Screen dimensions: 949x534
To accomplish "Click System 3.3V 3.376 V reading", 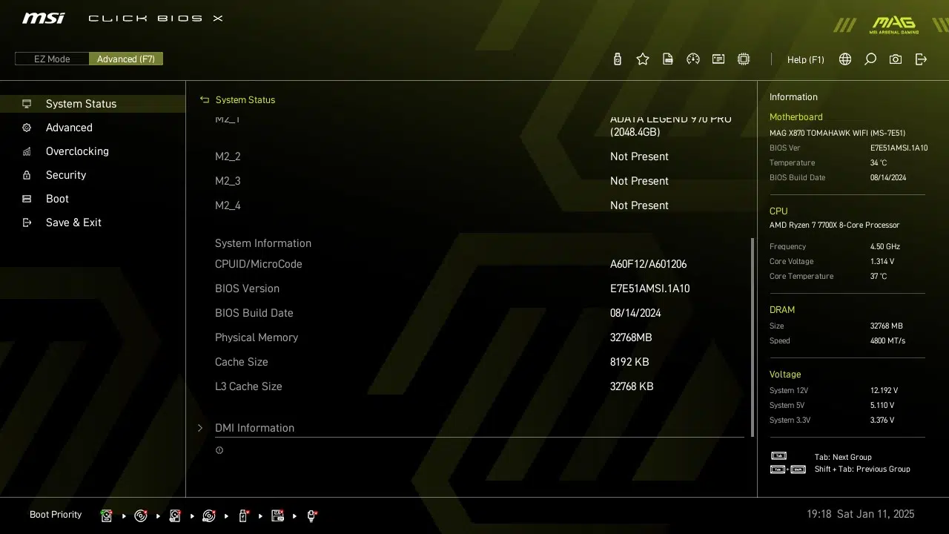I will (882, 421).
